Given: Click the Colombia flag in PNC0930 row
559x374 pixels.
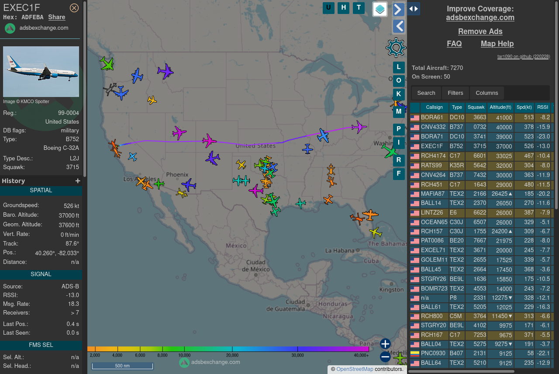Looking at the screenshot, I should tap(415, 354).
